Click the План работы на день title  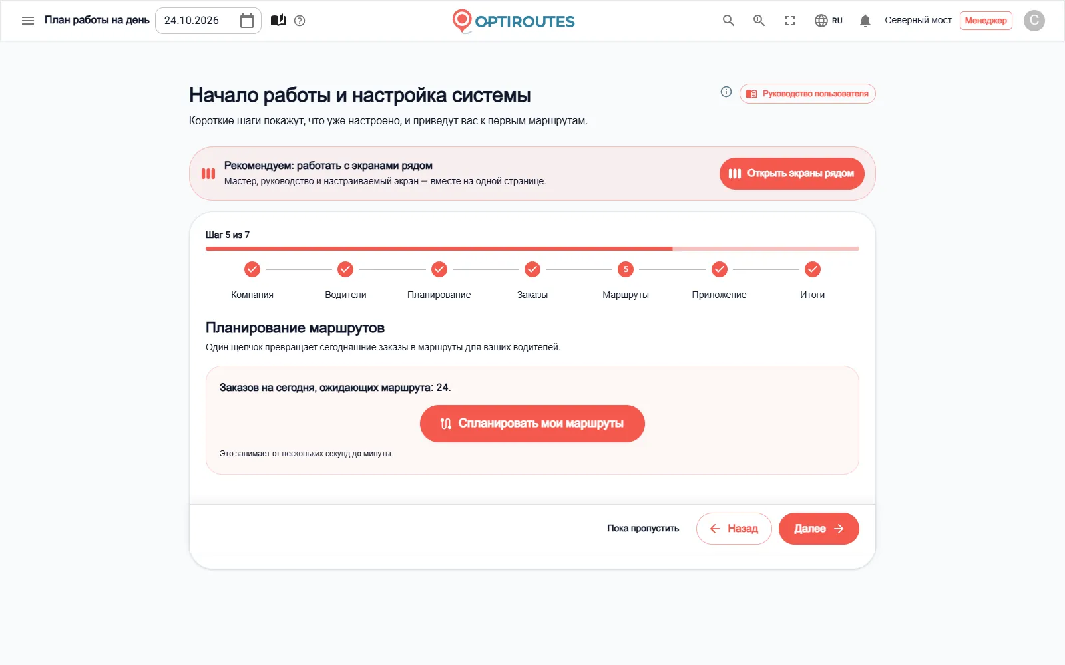click(97, 20)
